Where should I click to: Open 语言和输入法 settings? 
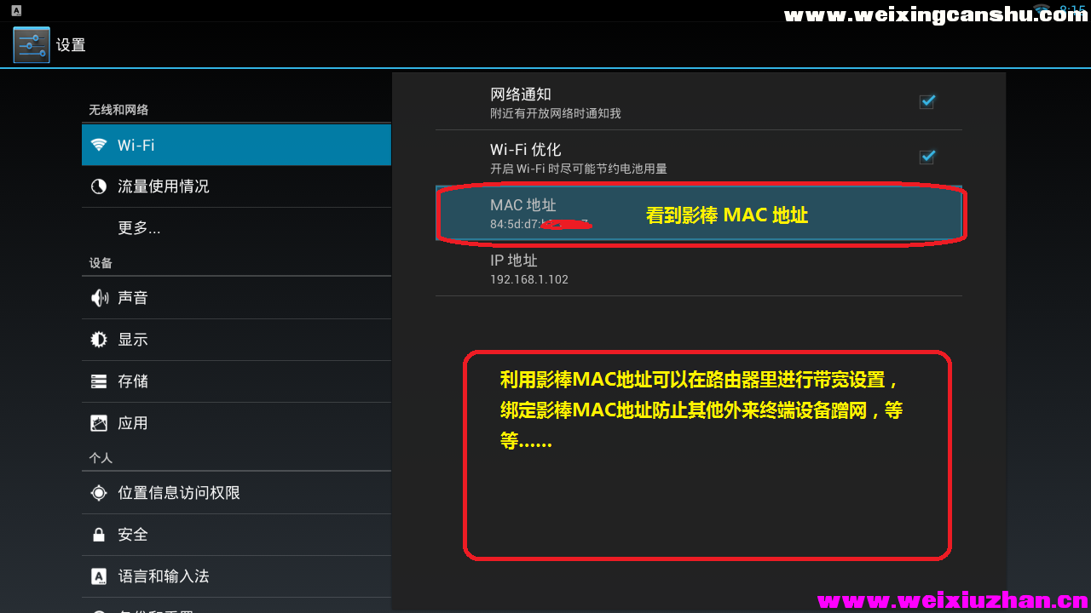coord(236,576)
